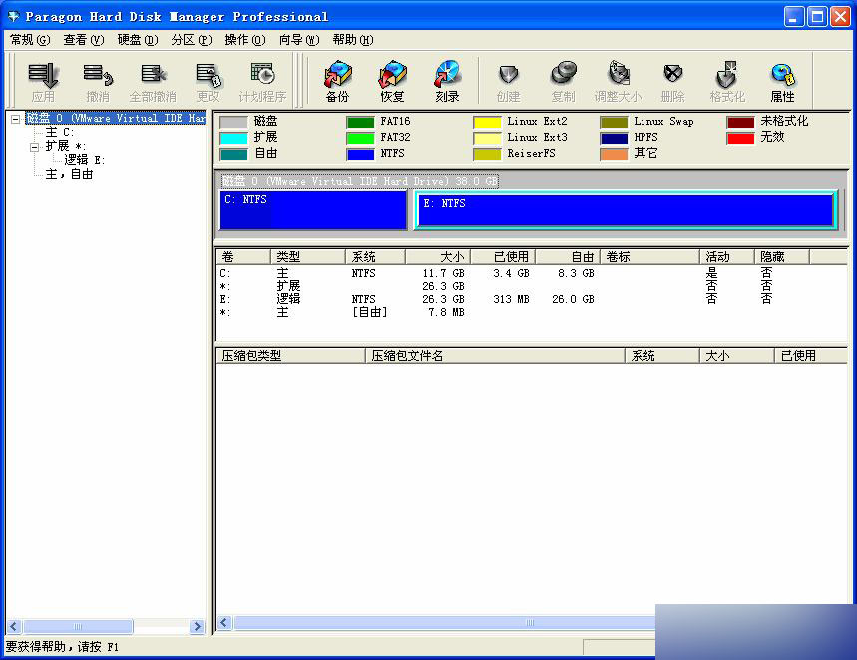Click the 调整大小 (Resize) toolbar icon
This screenshot has height=660, width=857.
click(619, 82)
